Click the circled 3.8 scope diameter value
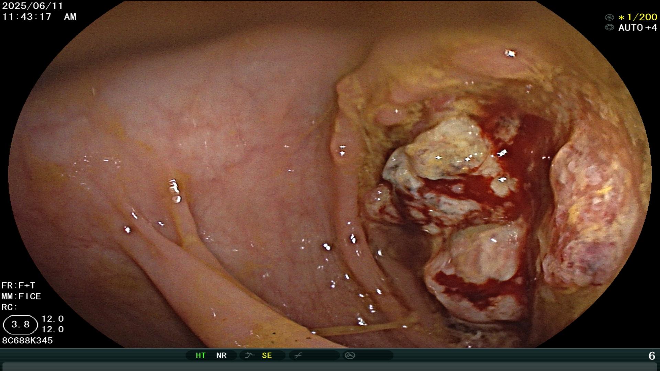Viewport: 660px width, 371px height. [20, 325]
